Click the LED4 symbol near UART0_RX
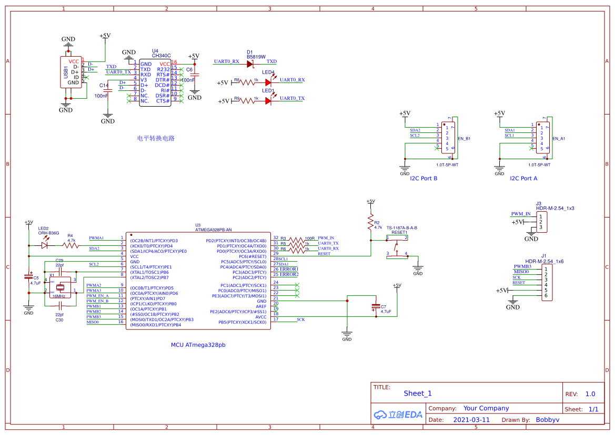 (268, 82)
